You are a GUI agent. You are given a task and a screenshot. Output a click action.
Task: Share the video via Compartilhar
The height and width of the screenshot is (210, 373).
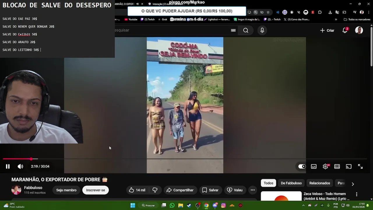point(180,190)
